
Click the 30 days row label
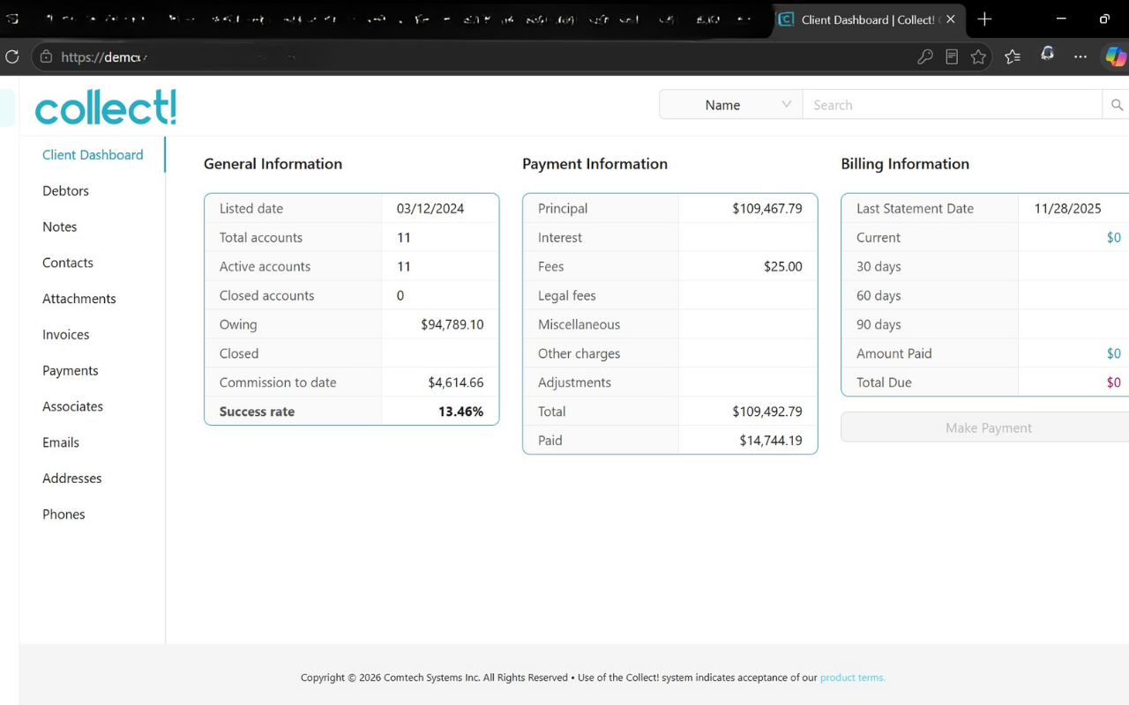[879, 267]
